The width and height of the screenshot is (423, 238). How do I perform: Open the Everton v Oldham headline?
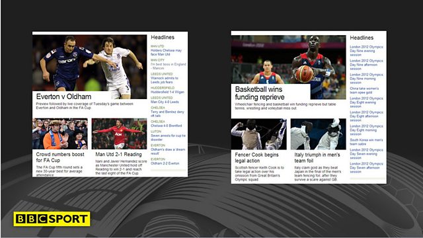tap(63, 97)
